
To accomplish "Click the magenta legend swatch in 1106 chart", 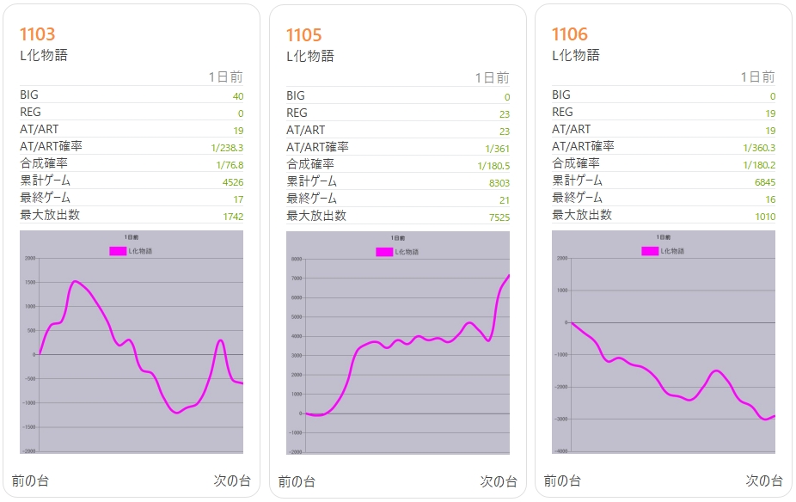I will tap(649, 251).
